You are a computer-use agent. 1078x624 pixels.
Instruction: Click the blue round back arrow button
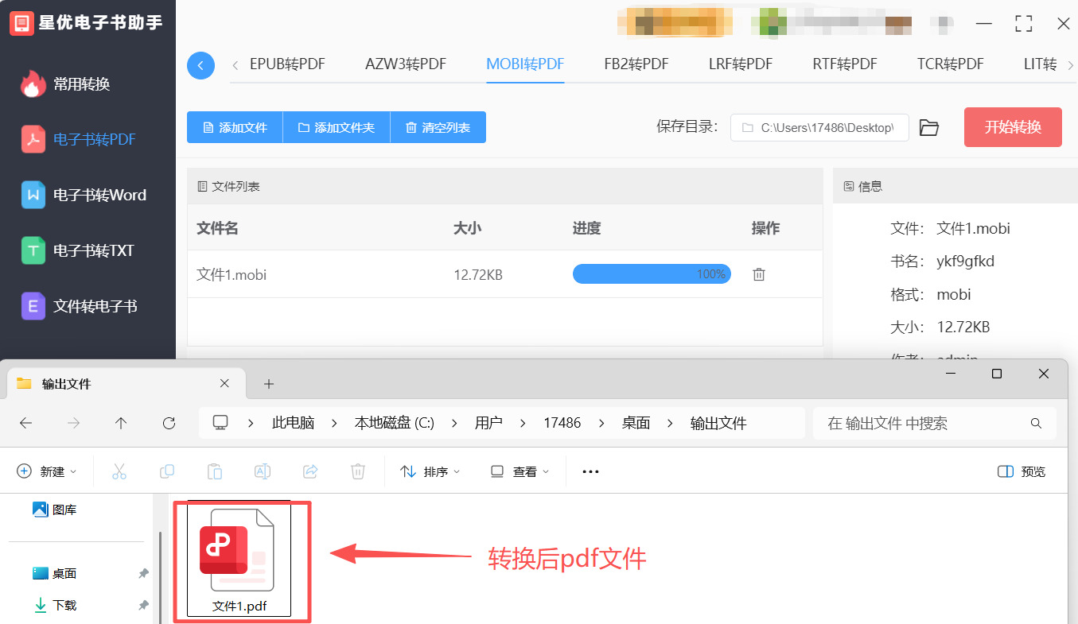pos(200,65)
